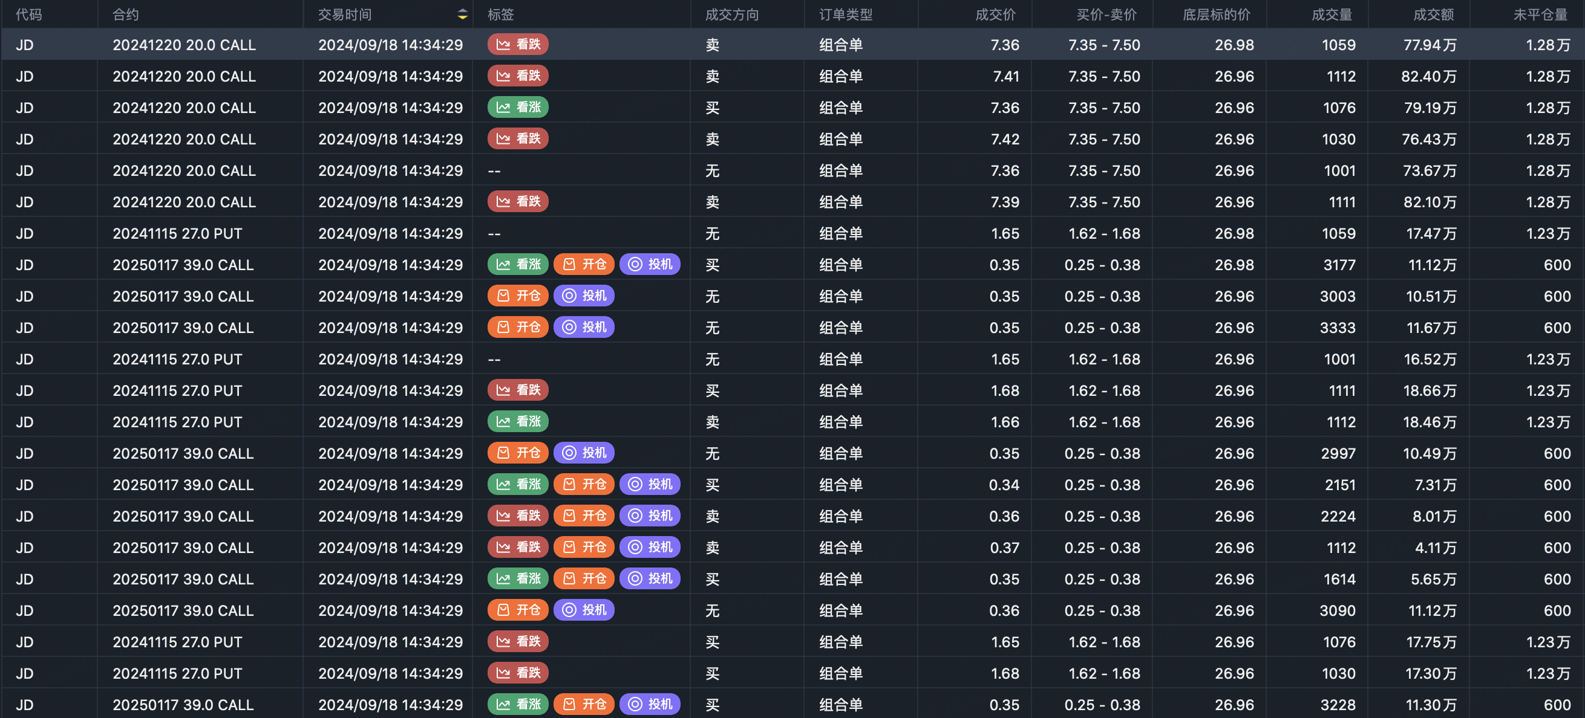1585x718 pixels.
Task: Click the 看跌 tag in the 77.94万 row
Action: pos(518,44)
